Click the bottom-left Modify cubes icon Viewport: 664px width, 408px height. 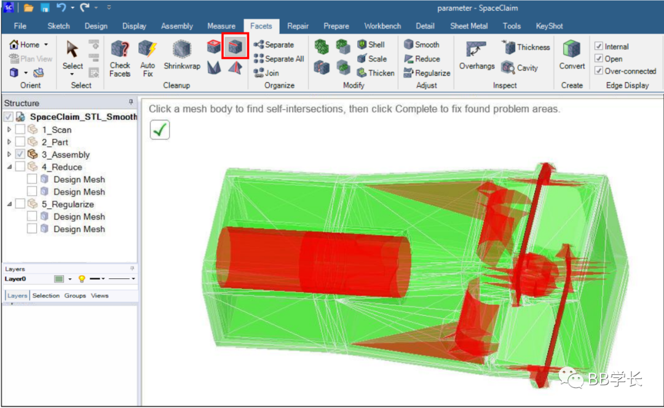[322, 68]
